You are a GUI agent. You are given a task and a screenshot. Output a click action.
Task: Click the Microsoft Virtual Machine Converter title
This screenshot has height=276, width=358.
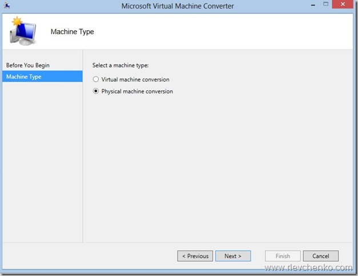pos(178,6)
